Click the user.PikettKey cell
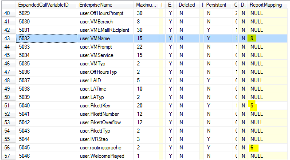Screen dimensions: 290x160 point(105,106)
